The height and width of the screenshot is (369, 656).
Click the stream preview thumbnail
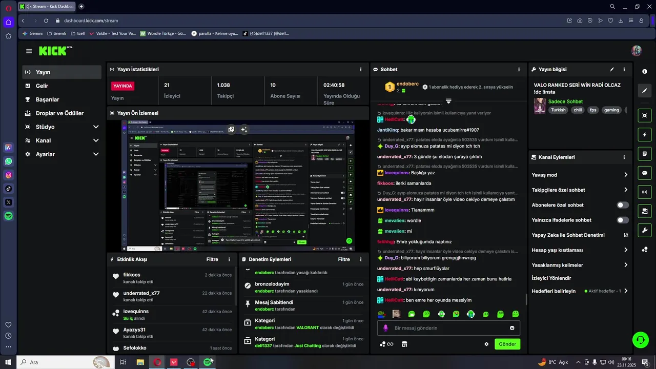point(238,186)
